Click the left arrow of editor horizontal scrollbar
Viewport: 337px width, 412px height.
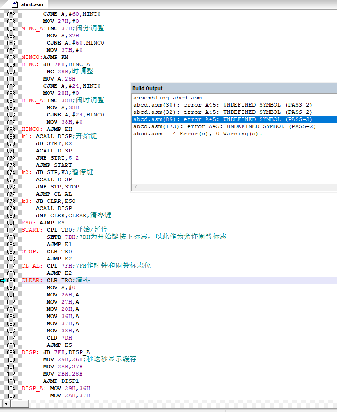click(6, 403)
